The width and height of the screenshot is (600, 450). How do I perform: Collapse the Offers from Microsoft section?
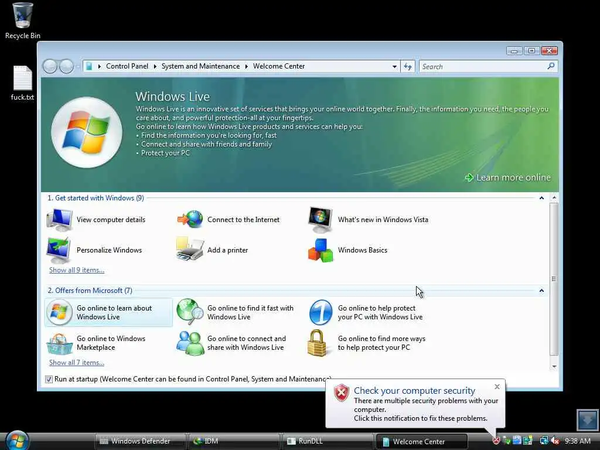(541, 291)
